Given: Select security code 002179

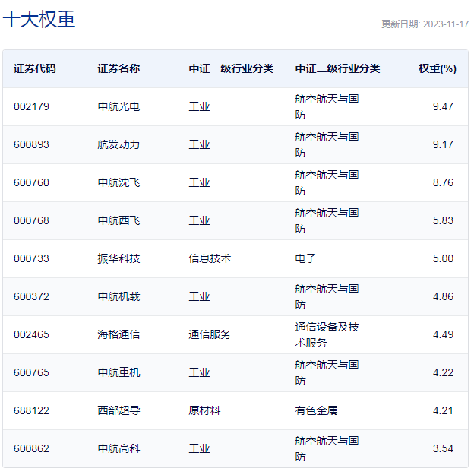Looking at the screenshot, I should point(31,107).
